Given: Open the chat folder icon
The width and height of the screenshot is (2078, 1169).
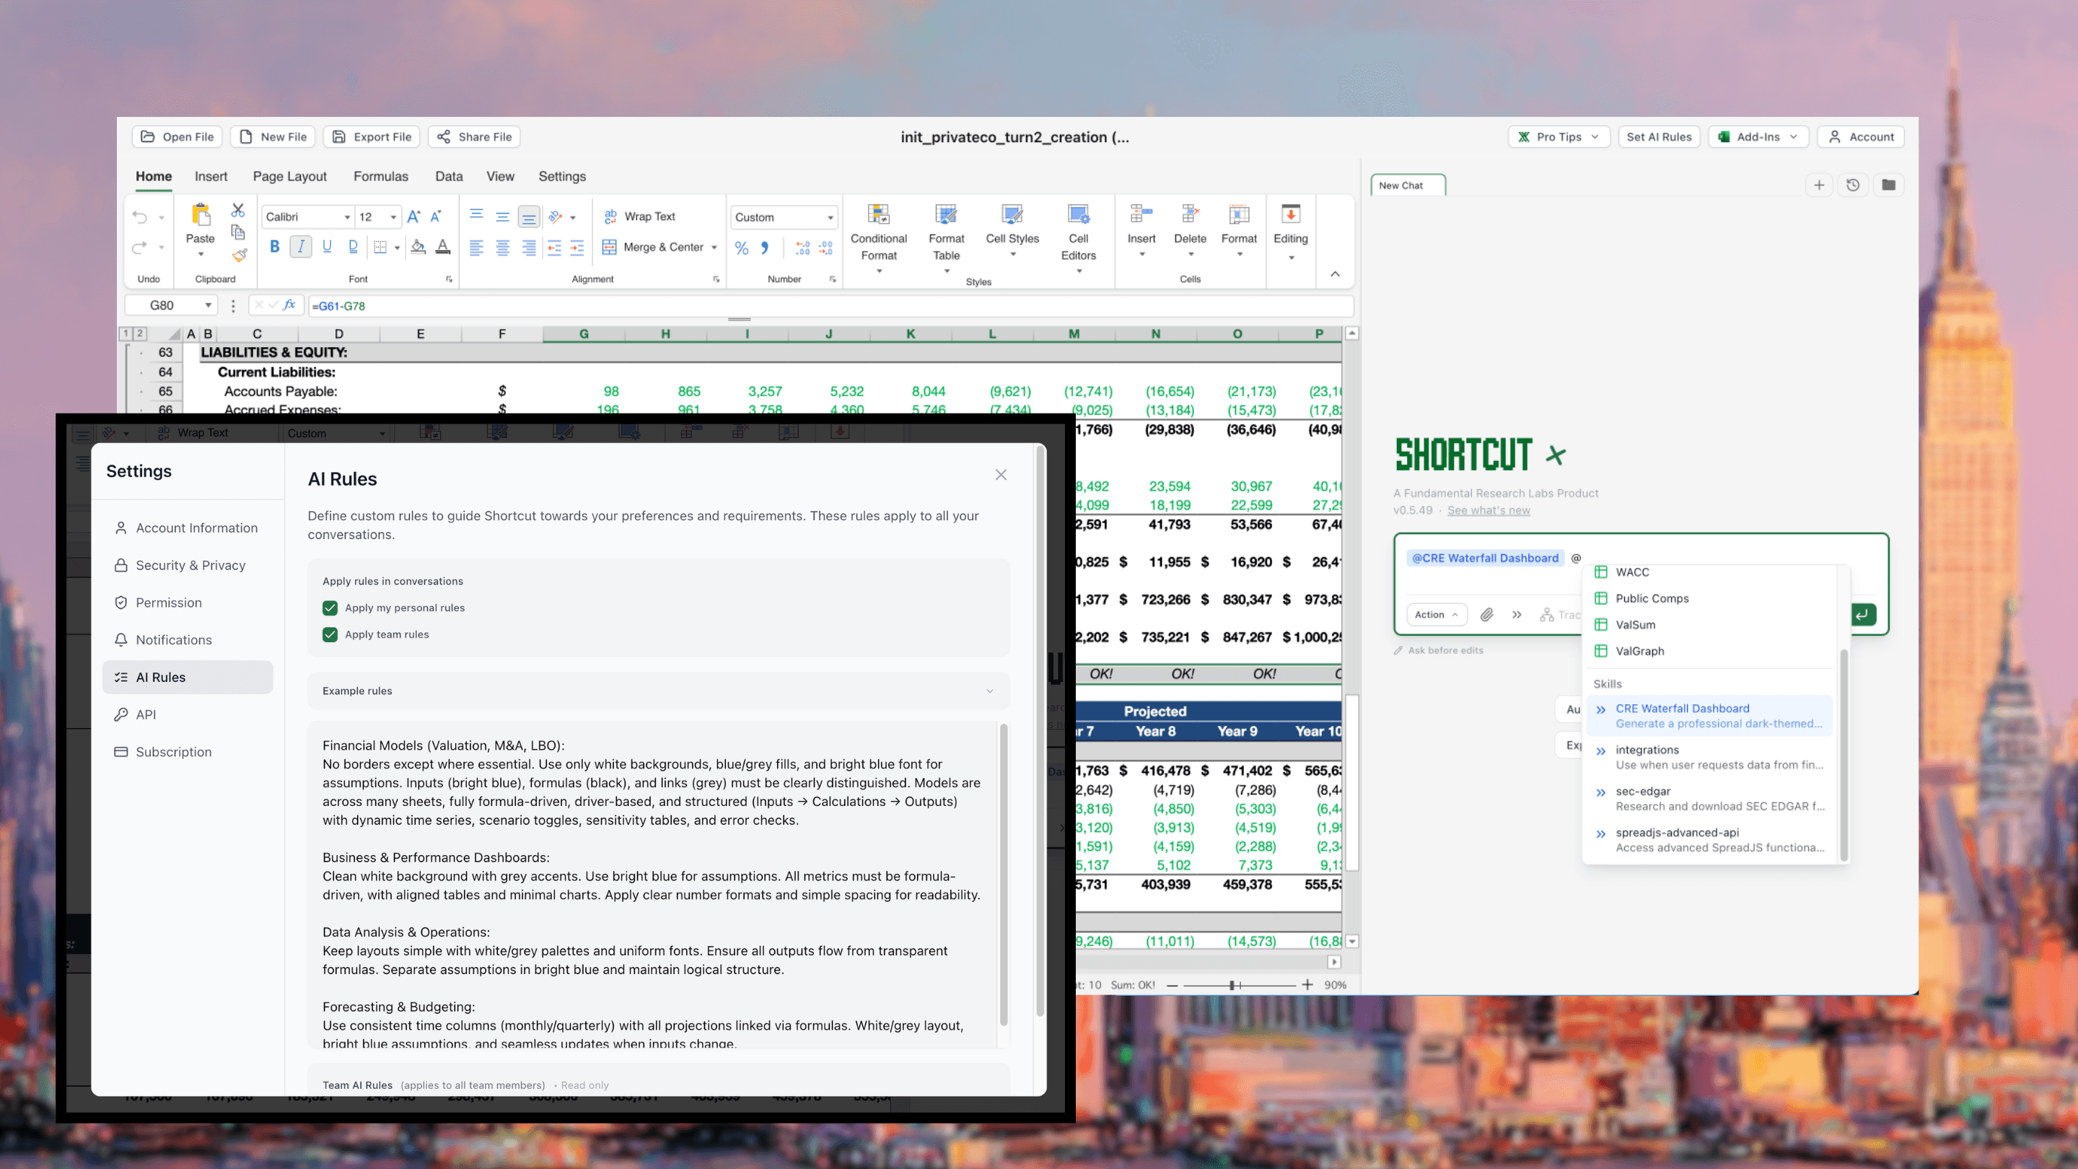Looking at the screenshot, I should click(1888, 185).
